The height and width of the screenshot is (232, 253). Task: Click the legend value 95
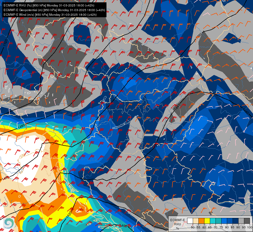click(244, 227)
